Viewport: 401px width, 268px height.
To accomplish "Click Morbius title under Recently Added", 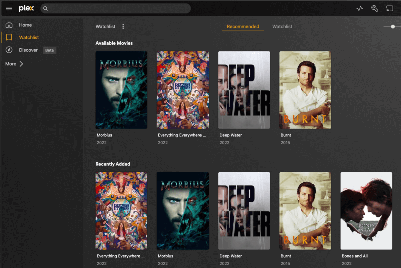I will [x=166, y=256].
